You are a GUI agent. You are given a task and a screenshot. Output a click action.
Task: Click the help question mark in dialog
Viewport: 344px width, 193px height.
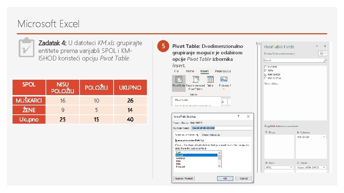(239, 117)
